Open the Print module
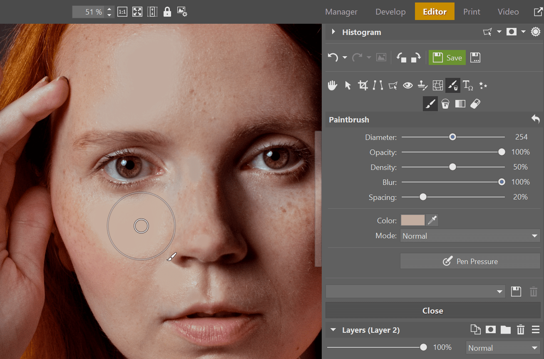Screen dimensions: 544x359 tap(472, 12)
